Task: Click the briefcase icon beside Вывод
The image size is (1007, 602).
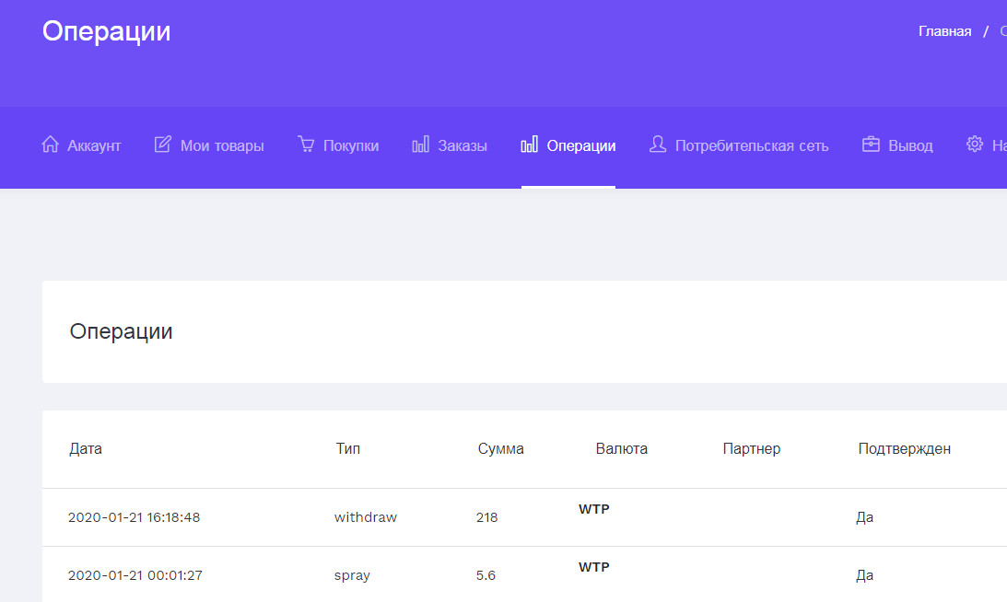Action: point(871,145)
